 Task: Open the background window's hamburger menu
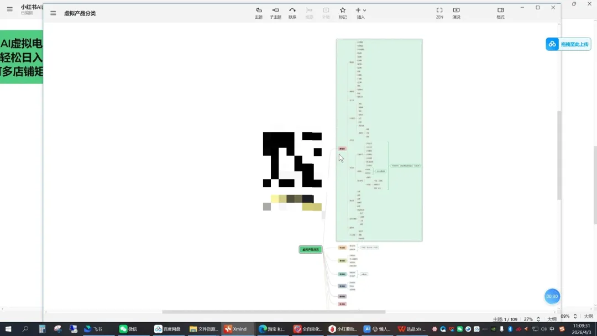click(x=10, y=9)
